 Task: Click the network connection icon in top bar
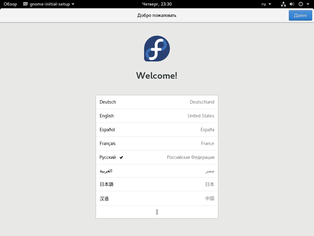(283, 4)
